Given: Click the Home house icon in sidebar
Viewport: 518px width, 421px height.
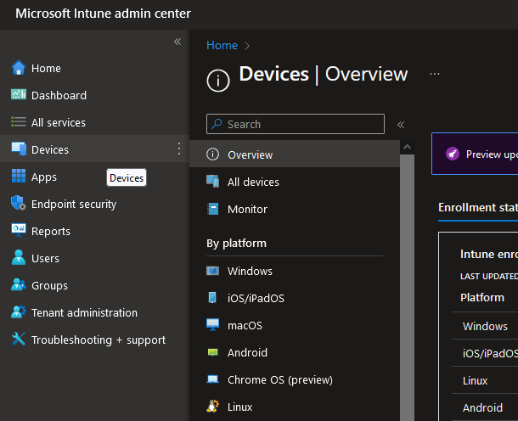Looking at the screenshot, I should click(19, 68).
